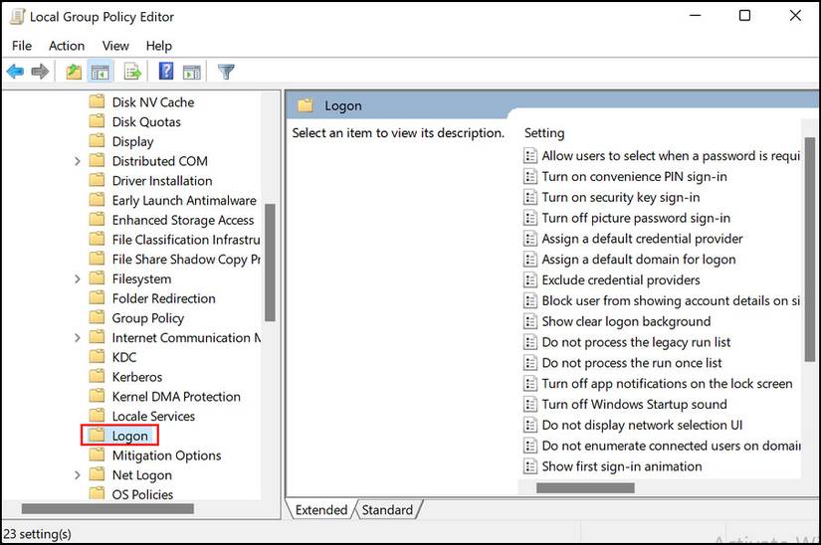821x545 pixels.
Task: Click policy icon beside Exclude credential providers
Action: [x=530, y=279]
